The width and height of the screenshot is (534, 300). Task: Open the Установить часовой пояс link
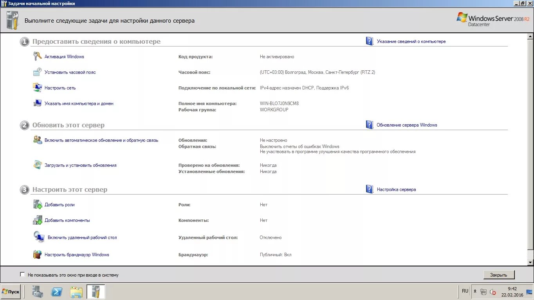(70, 72)
